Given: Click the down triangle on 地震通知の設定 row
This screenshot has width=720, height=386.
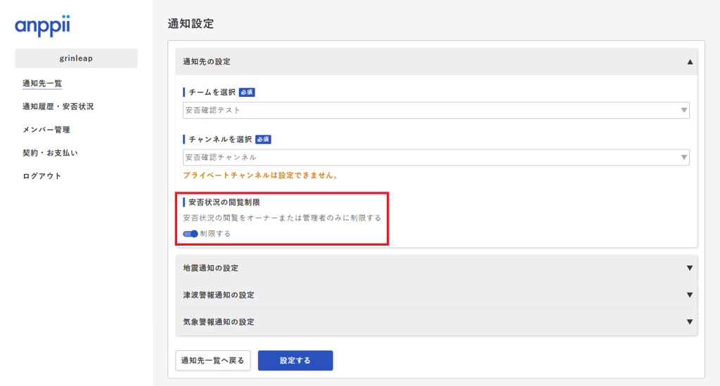Looking at the screenshot, I should tap(690, 268).
